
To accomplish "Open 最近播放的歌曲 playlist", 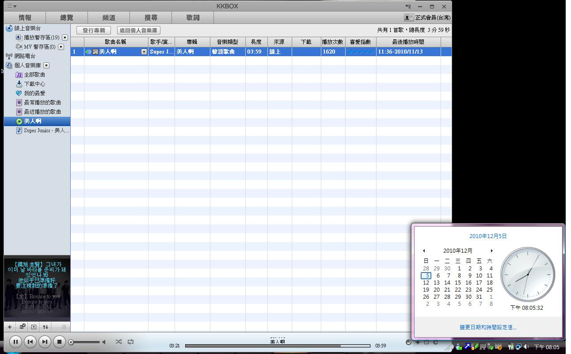I will coord(38,112).
